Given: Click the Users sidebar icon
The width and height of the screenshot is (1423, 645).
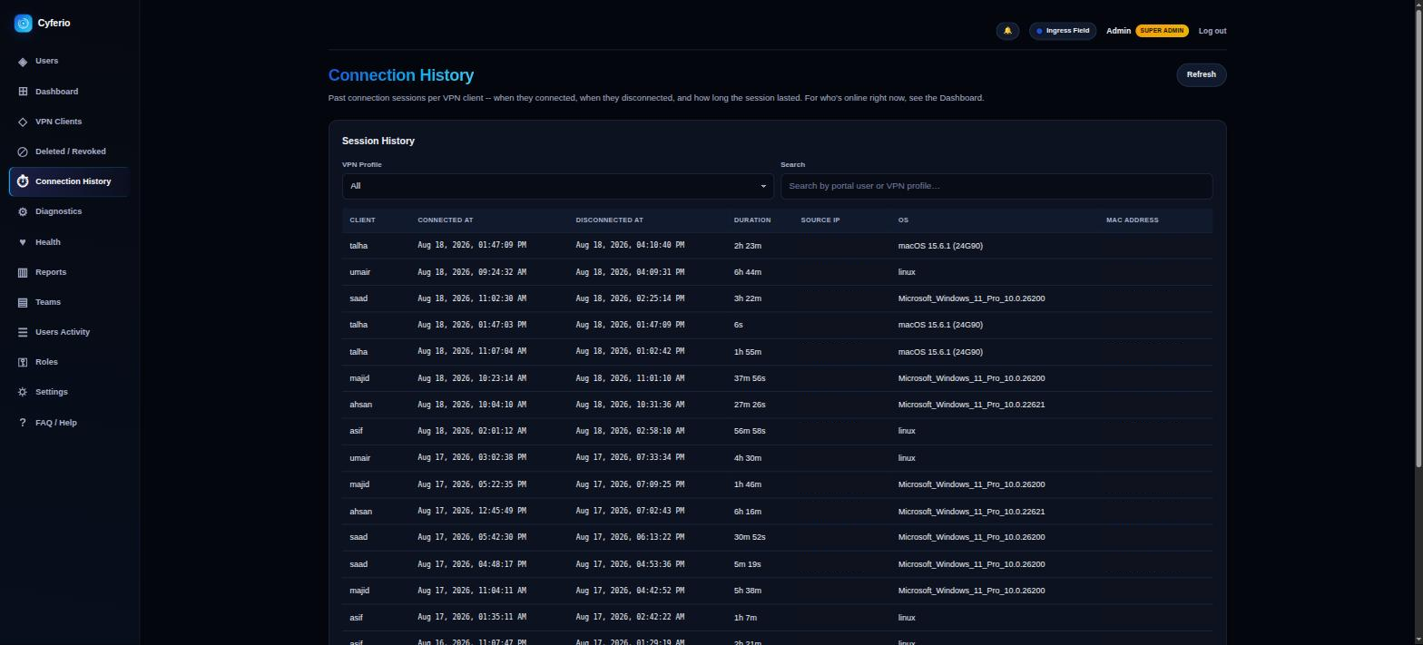Looking at the screenshot, I should (23, 62).
